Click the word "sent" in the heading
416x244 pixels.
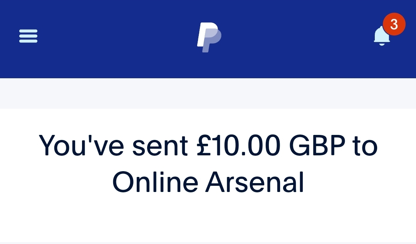160,146
